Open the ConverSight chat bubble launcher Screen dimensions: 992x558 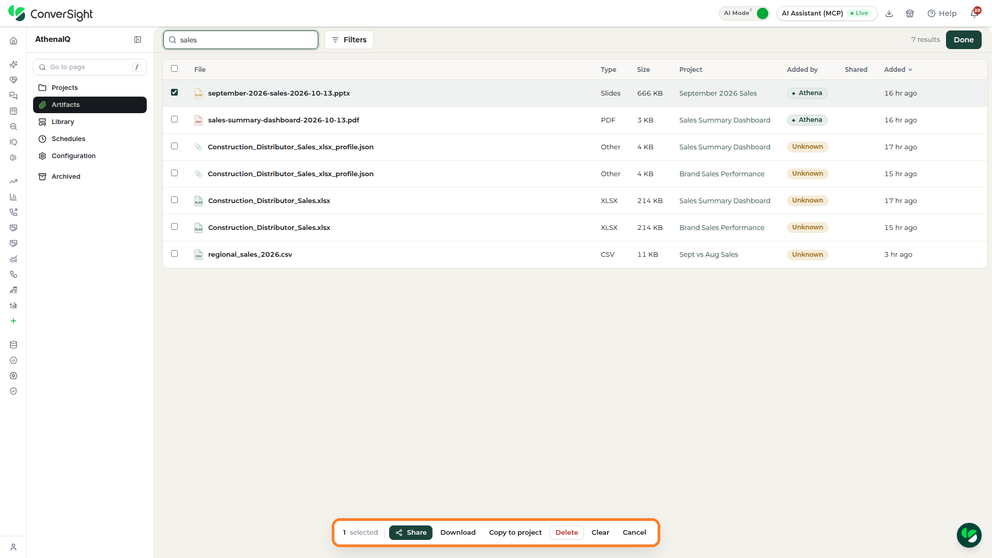click(969, 535)
